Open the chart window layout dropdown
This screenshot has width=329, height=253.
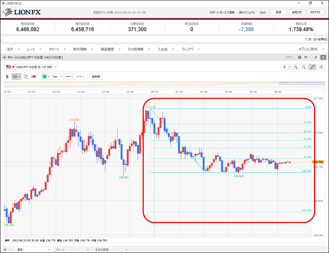(307, 58)
